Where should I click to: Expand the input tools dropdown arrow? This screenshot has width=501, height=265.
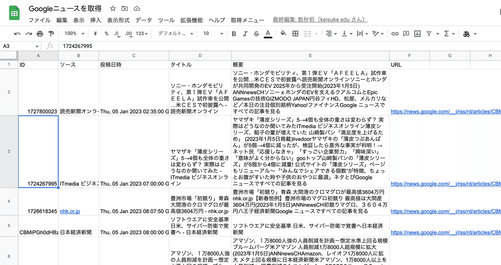pos(475,34)
